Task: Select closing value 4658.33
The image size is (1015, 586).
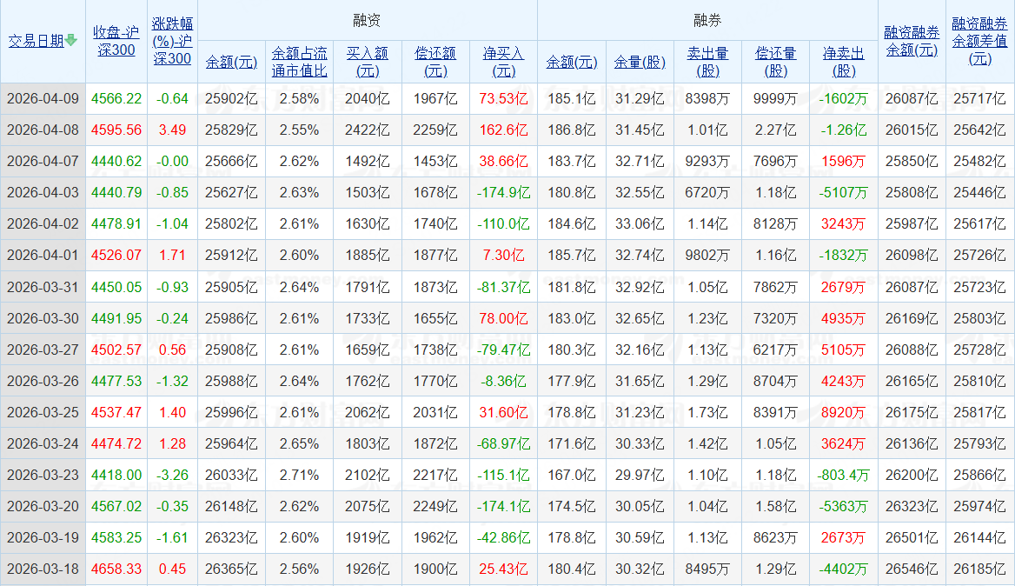Action: pos(116,569)
